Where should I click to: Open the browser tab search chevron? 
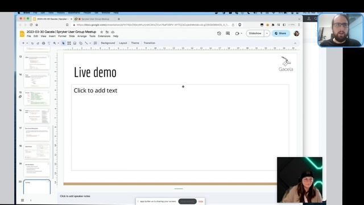tap(299, 19)
